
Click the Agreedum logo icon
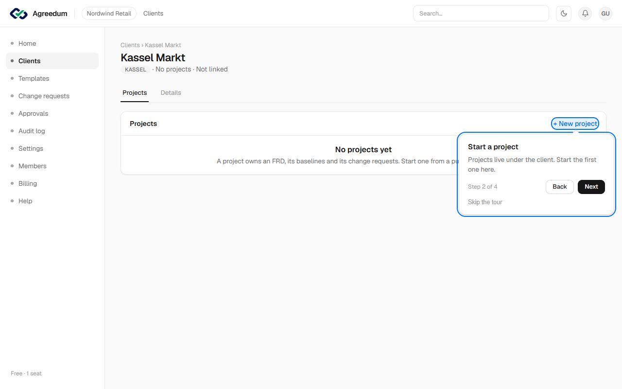tap(19, 14)
